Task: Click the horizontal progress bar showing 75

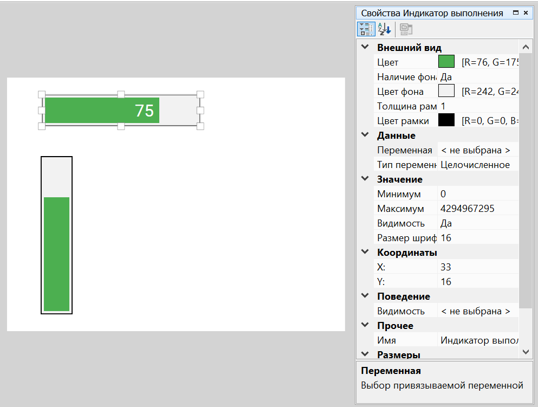Action: pos(121,111)
